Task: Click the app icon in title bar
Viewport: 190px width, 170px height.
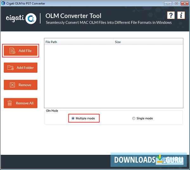Action: 3,3
